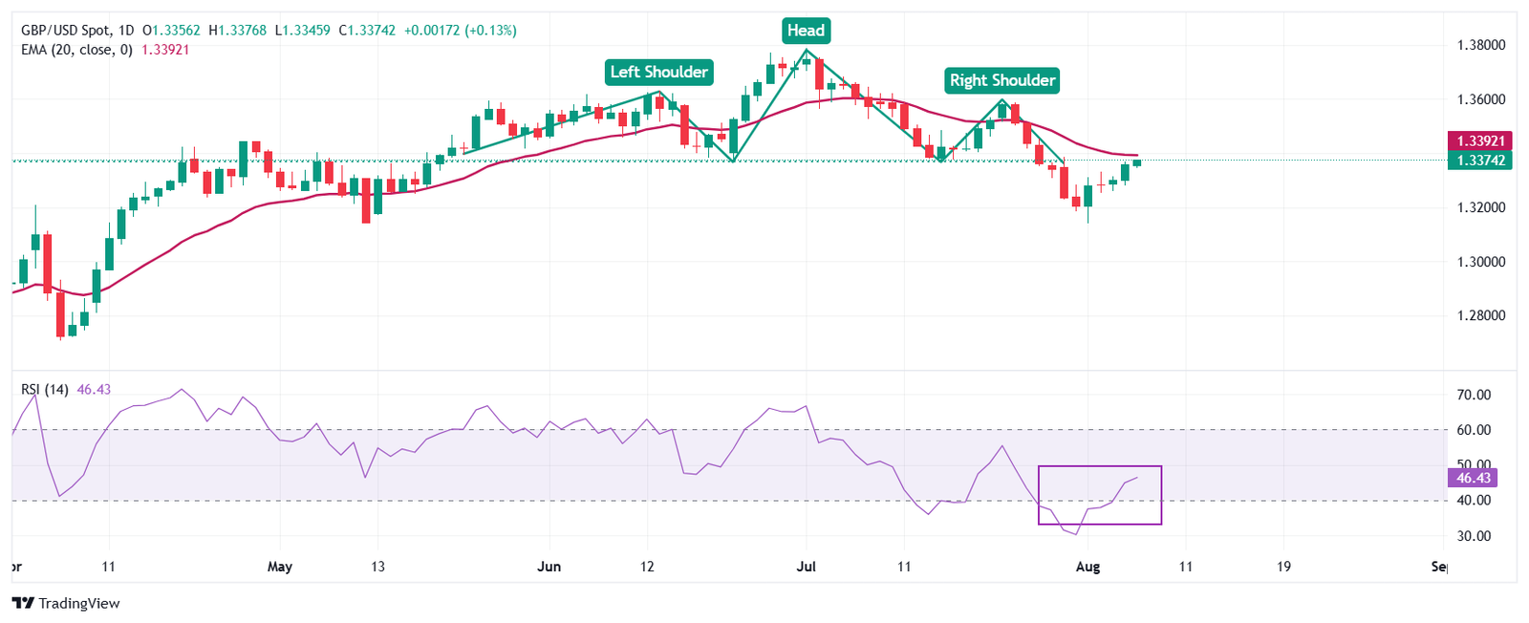Click the 70.00 RSI scale label
The image size is (1529, 623).
point(1474,395)
